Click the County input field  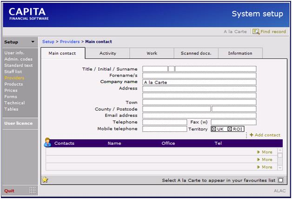[x=177, y=109]
